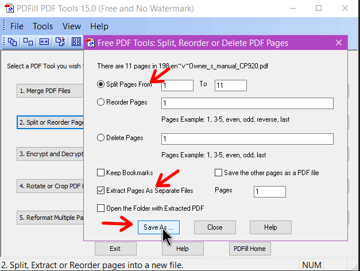Screen dimensions: 360x271
Task: Click the Encrypt password toolbar icon
Action: (44, 42)
